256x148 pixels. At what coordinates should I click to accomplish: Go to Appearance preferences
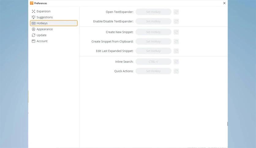point(44,29)
